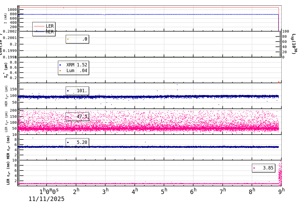This screenshot has width=300, height=202.
Task: Click the "5h" time axis tick label
Action: click(x=164, y=191)
